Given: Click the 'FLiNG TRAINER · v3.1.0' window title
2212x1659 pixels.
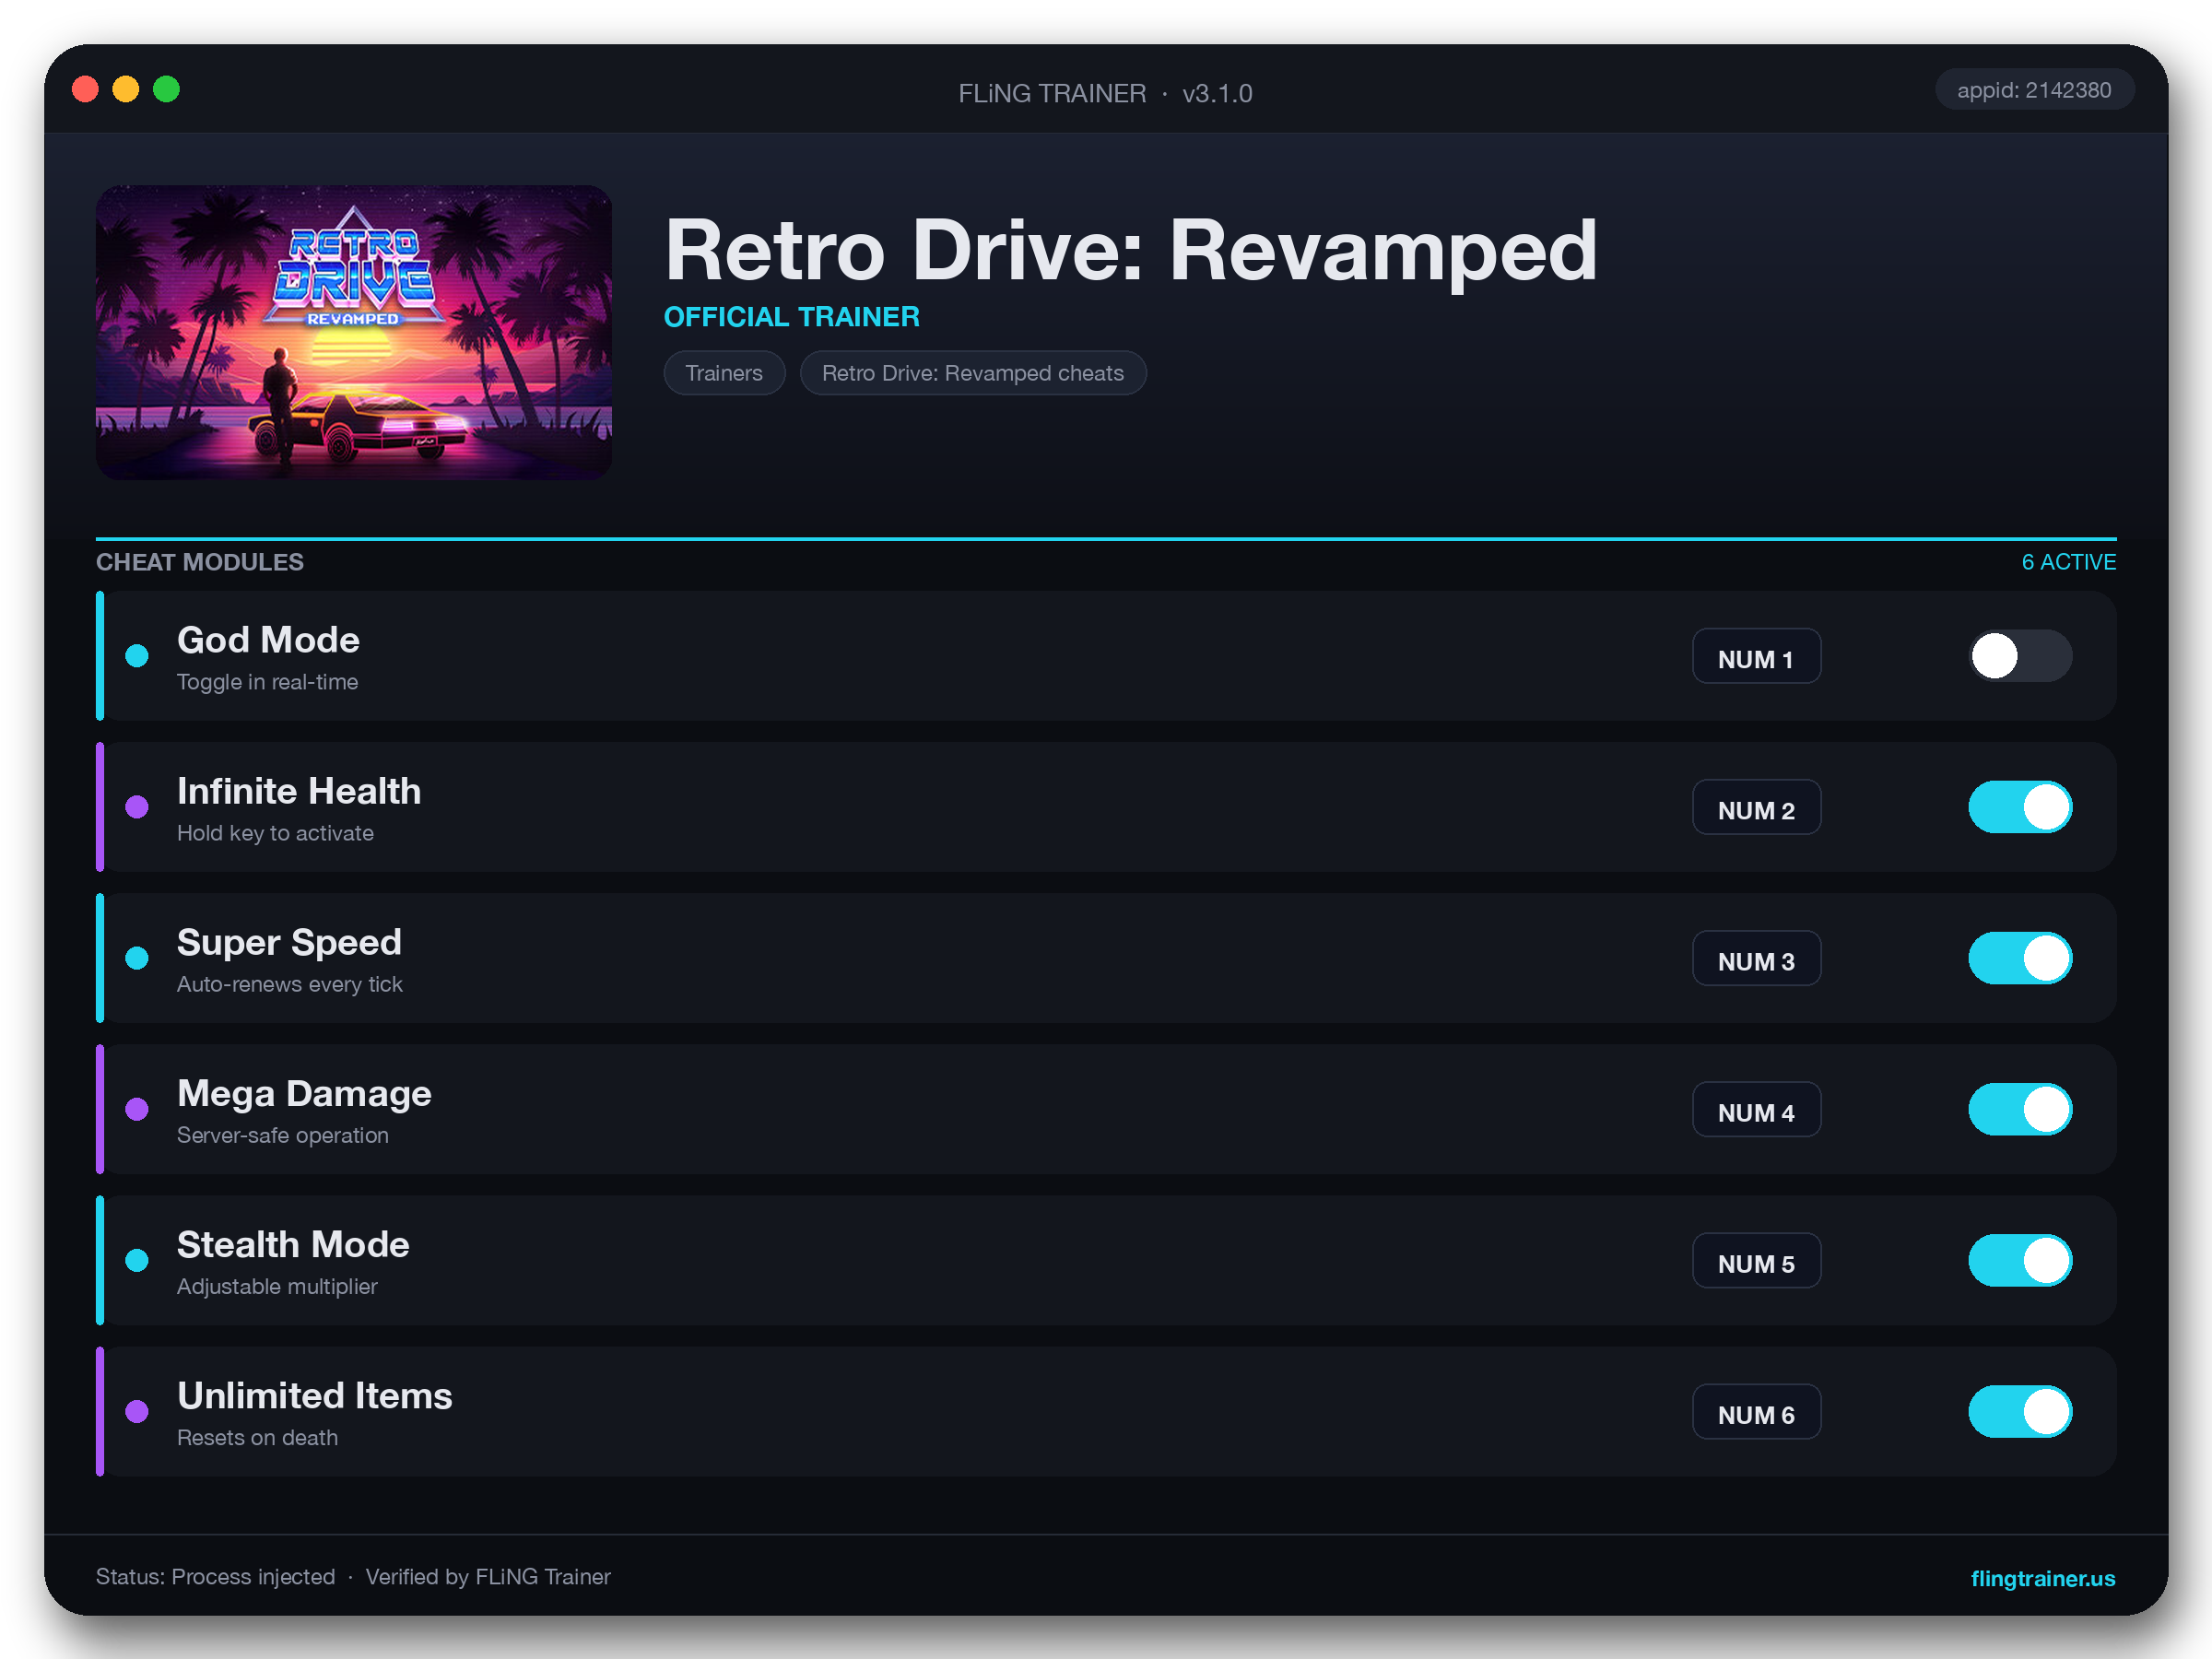Looking at the screenshot, I should click(x=1105, y=93).
